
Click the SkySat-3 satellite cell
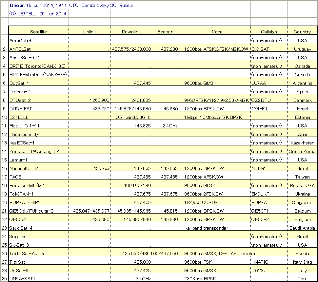click(x=39, y=243)
